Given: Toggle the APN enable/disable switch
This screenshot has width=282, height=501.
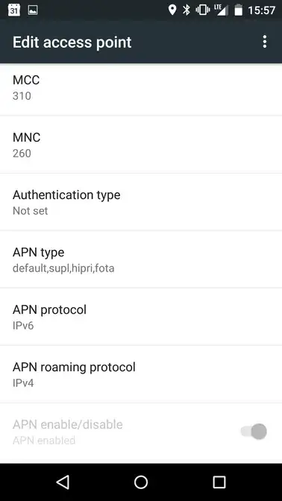Looking at the screenshot, I should [x=254, y=432].
